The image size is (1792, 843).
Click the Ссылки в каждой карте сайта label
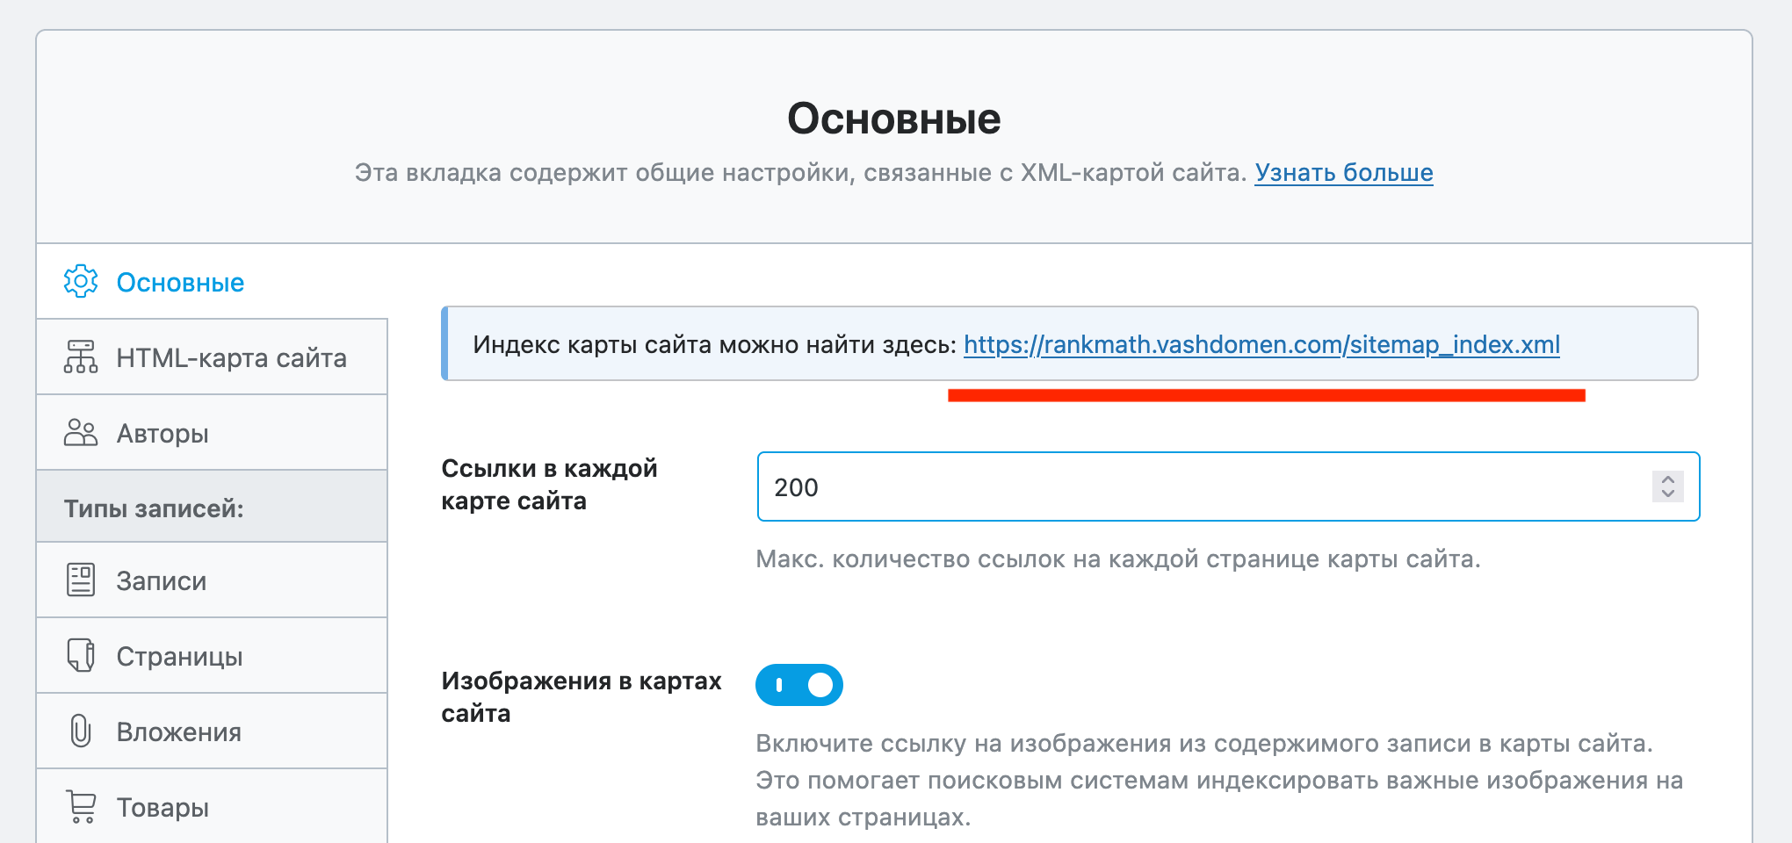(549, 485)
